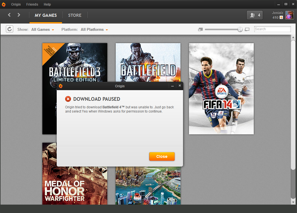
Task: Click the Close button in the dialog
Action: [x=162, y=156]
